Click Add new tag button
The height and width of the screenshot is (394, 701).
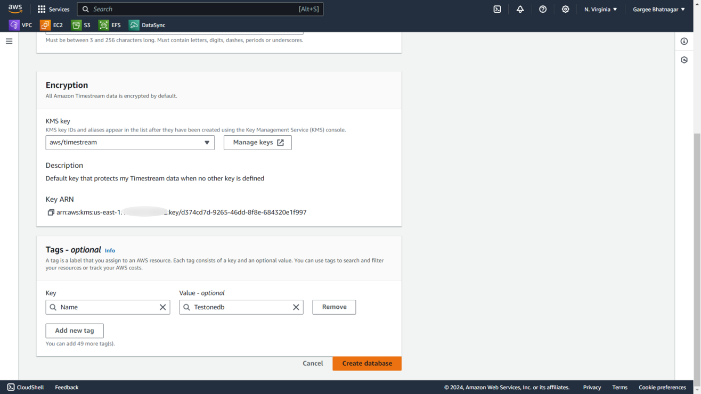click(75, 331)
